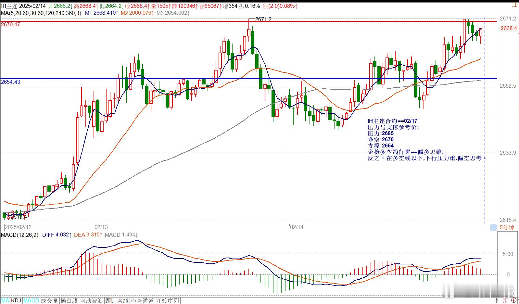The width and height of the screenshot is (519, 304).
Task: Click the 2671.2 high price annotation
Action: (x=263, y=19)
